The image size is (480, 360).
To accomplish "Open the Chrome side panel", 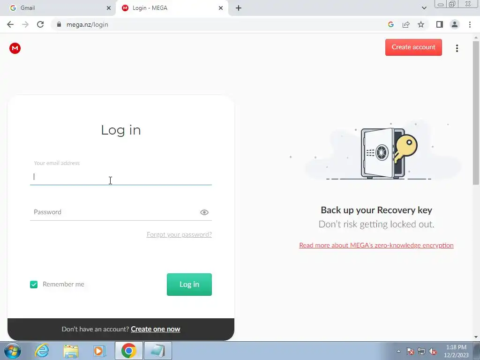I will [x=440, y=24].
